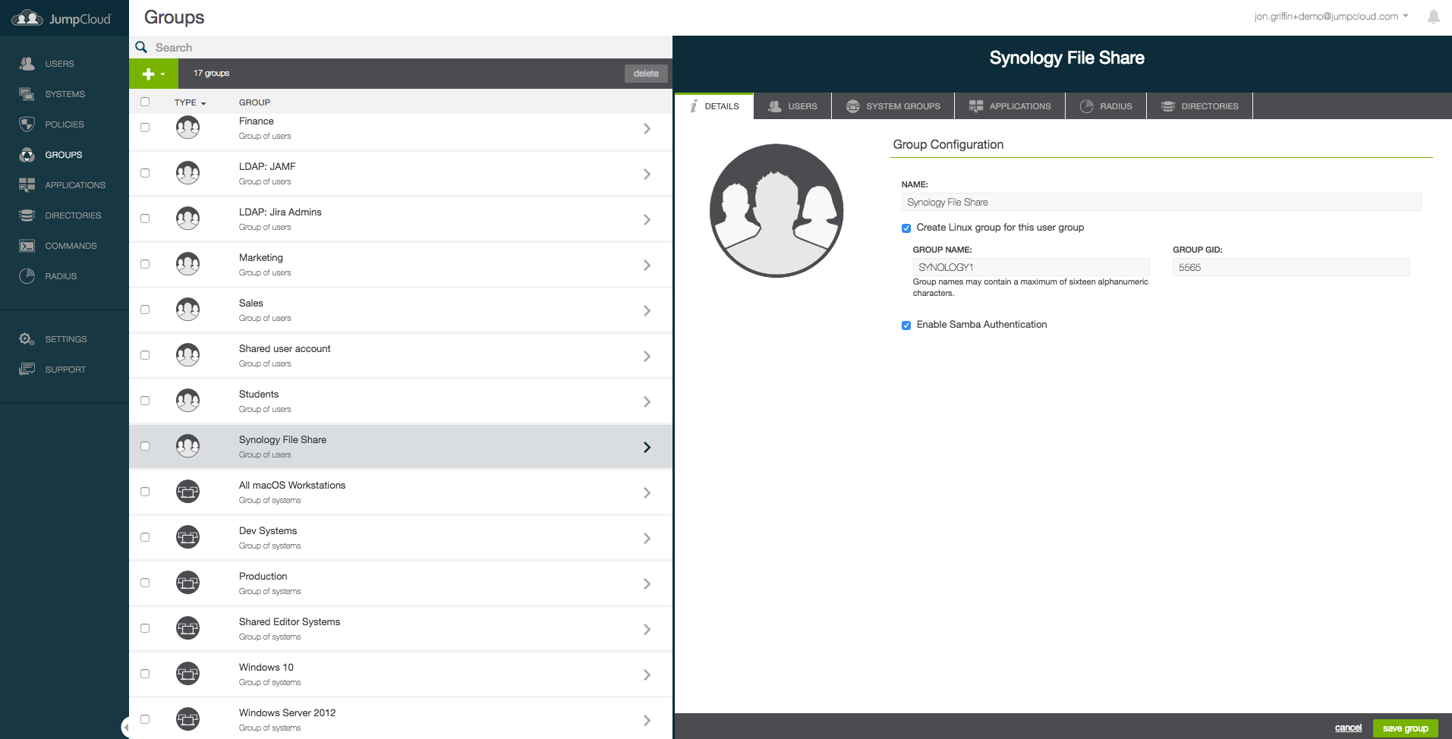Image resolution: width=1452 pixels, height=739 pixels.
Task: Check the Synology File Share row checkbox
Action: [x=145, y=446]
